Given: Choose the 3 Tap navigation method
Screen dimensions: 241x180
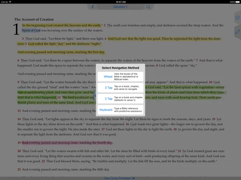Looking at the screenshot, I should click(x=120, y=88).
